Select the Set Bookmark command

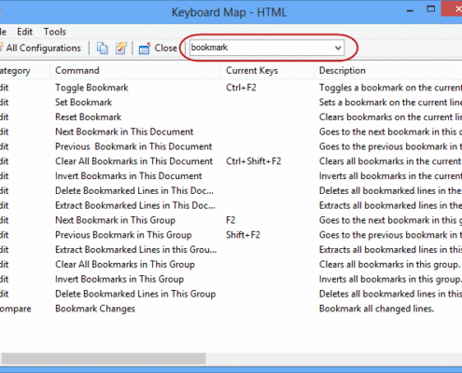point(83,103)
